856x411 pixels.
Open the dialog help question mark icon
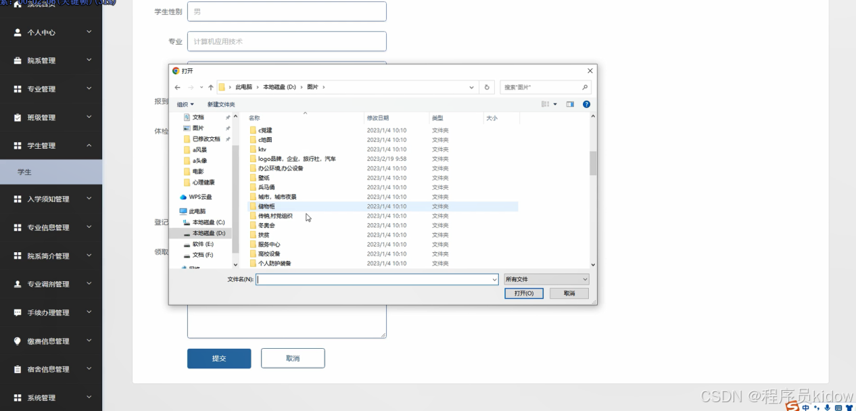[586, 104]
